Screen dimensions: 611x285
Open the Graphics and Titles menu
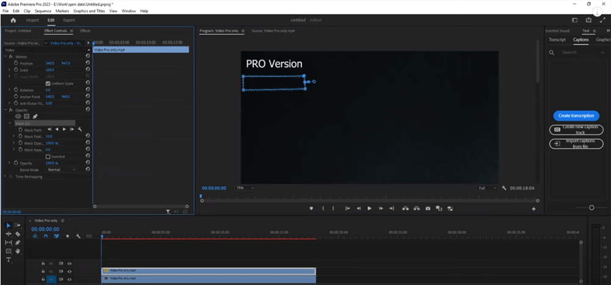point(89,11)
